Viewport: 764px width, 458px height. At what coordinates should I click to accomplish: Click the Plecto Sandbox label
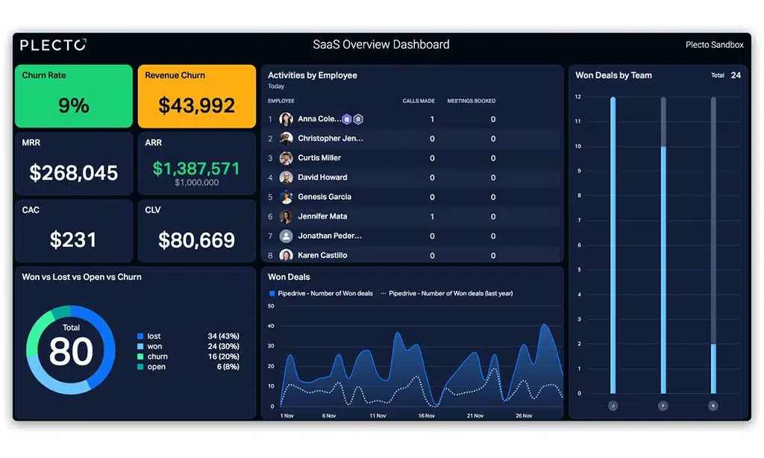713,45
